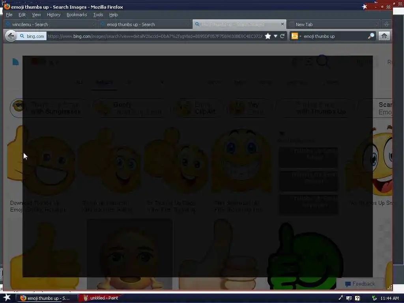The height and width of the screenshot is (303, 404).
Task: Click the emoji thumbs up search field
Action: pyautogui.click(x=335, y=36)
